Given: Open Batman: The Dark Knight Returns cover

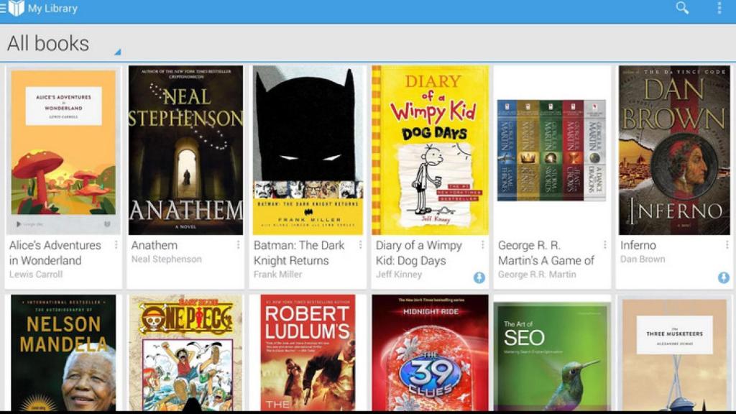Looking at the screenshot, I should tap(308, 150).
